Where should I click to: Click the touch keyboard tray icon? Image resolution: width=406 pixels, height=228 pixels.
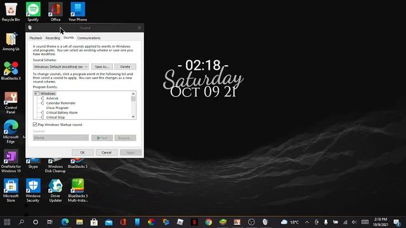click(x=365, y=222)
